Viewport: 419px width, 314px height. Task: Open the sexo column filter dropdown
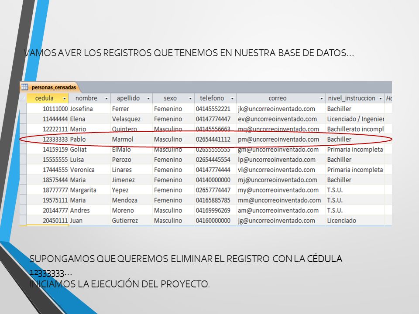(x=190, y=99)
